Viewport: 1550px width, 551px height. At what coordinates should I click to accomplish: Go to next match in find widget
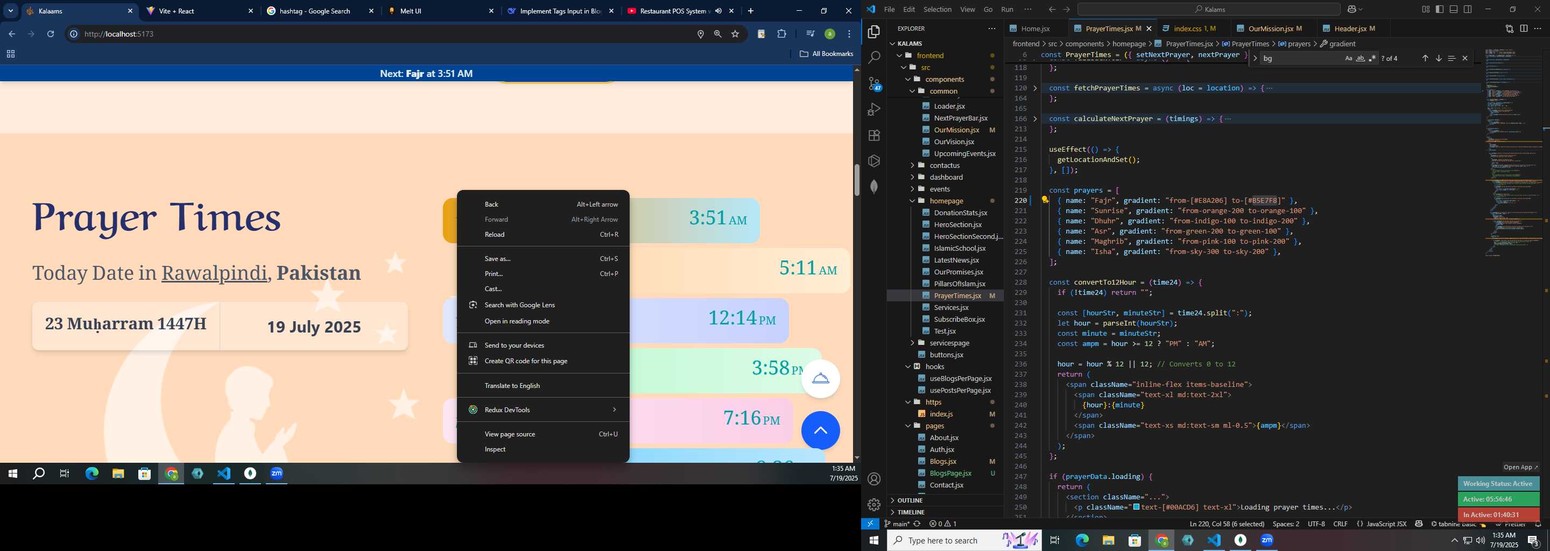coord(1439,58)
